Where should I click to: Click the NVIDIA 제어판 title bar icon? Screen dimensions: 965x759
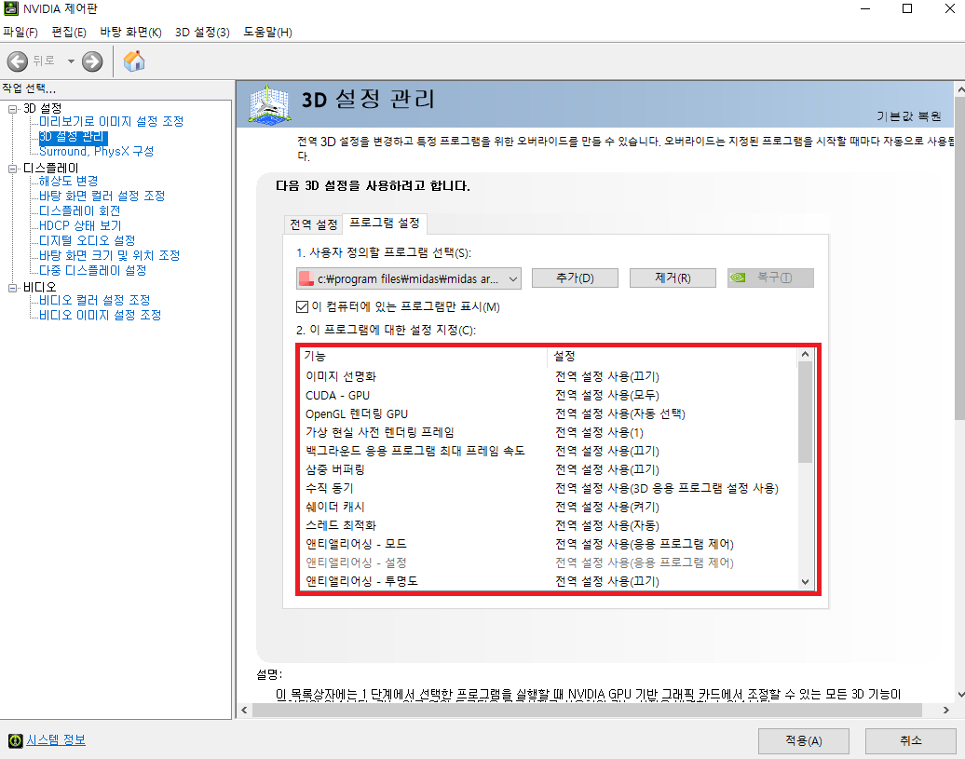click(x=10, y=8)
